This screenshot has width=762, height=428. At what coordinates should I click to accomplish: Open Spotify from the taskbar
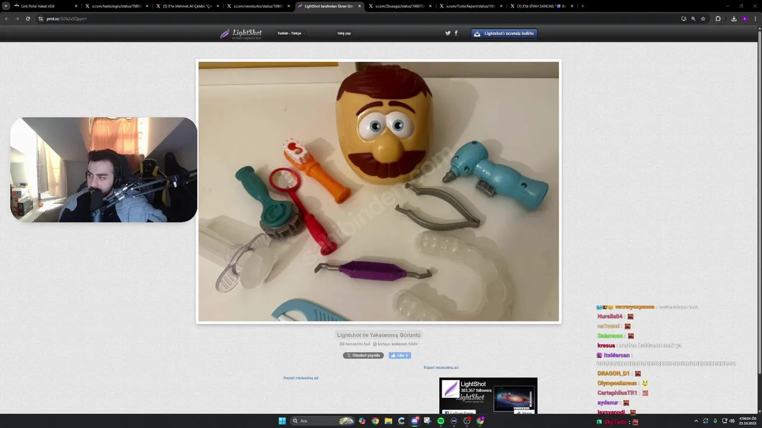441,421
